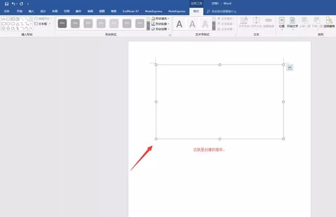The width and height of the screenshot is (336, 217).
Task: Open the 形状效果 Shape Effects dropdown arrow
Action: pyautogui.click(x=169, y=29)
